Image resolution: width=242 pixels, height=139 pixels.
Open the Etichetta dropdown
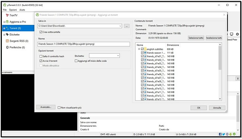(x=118, y=56)
